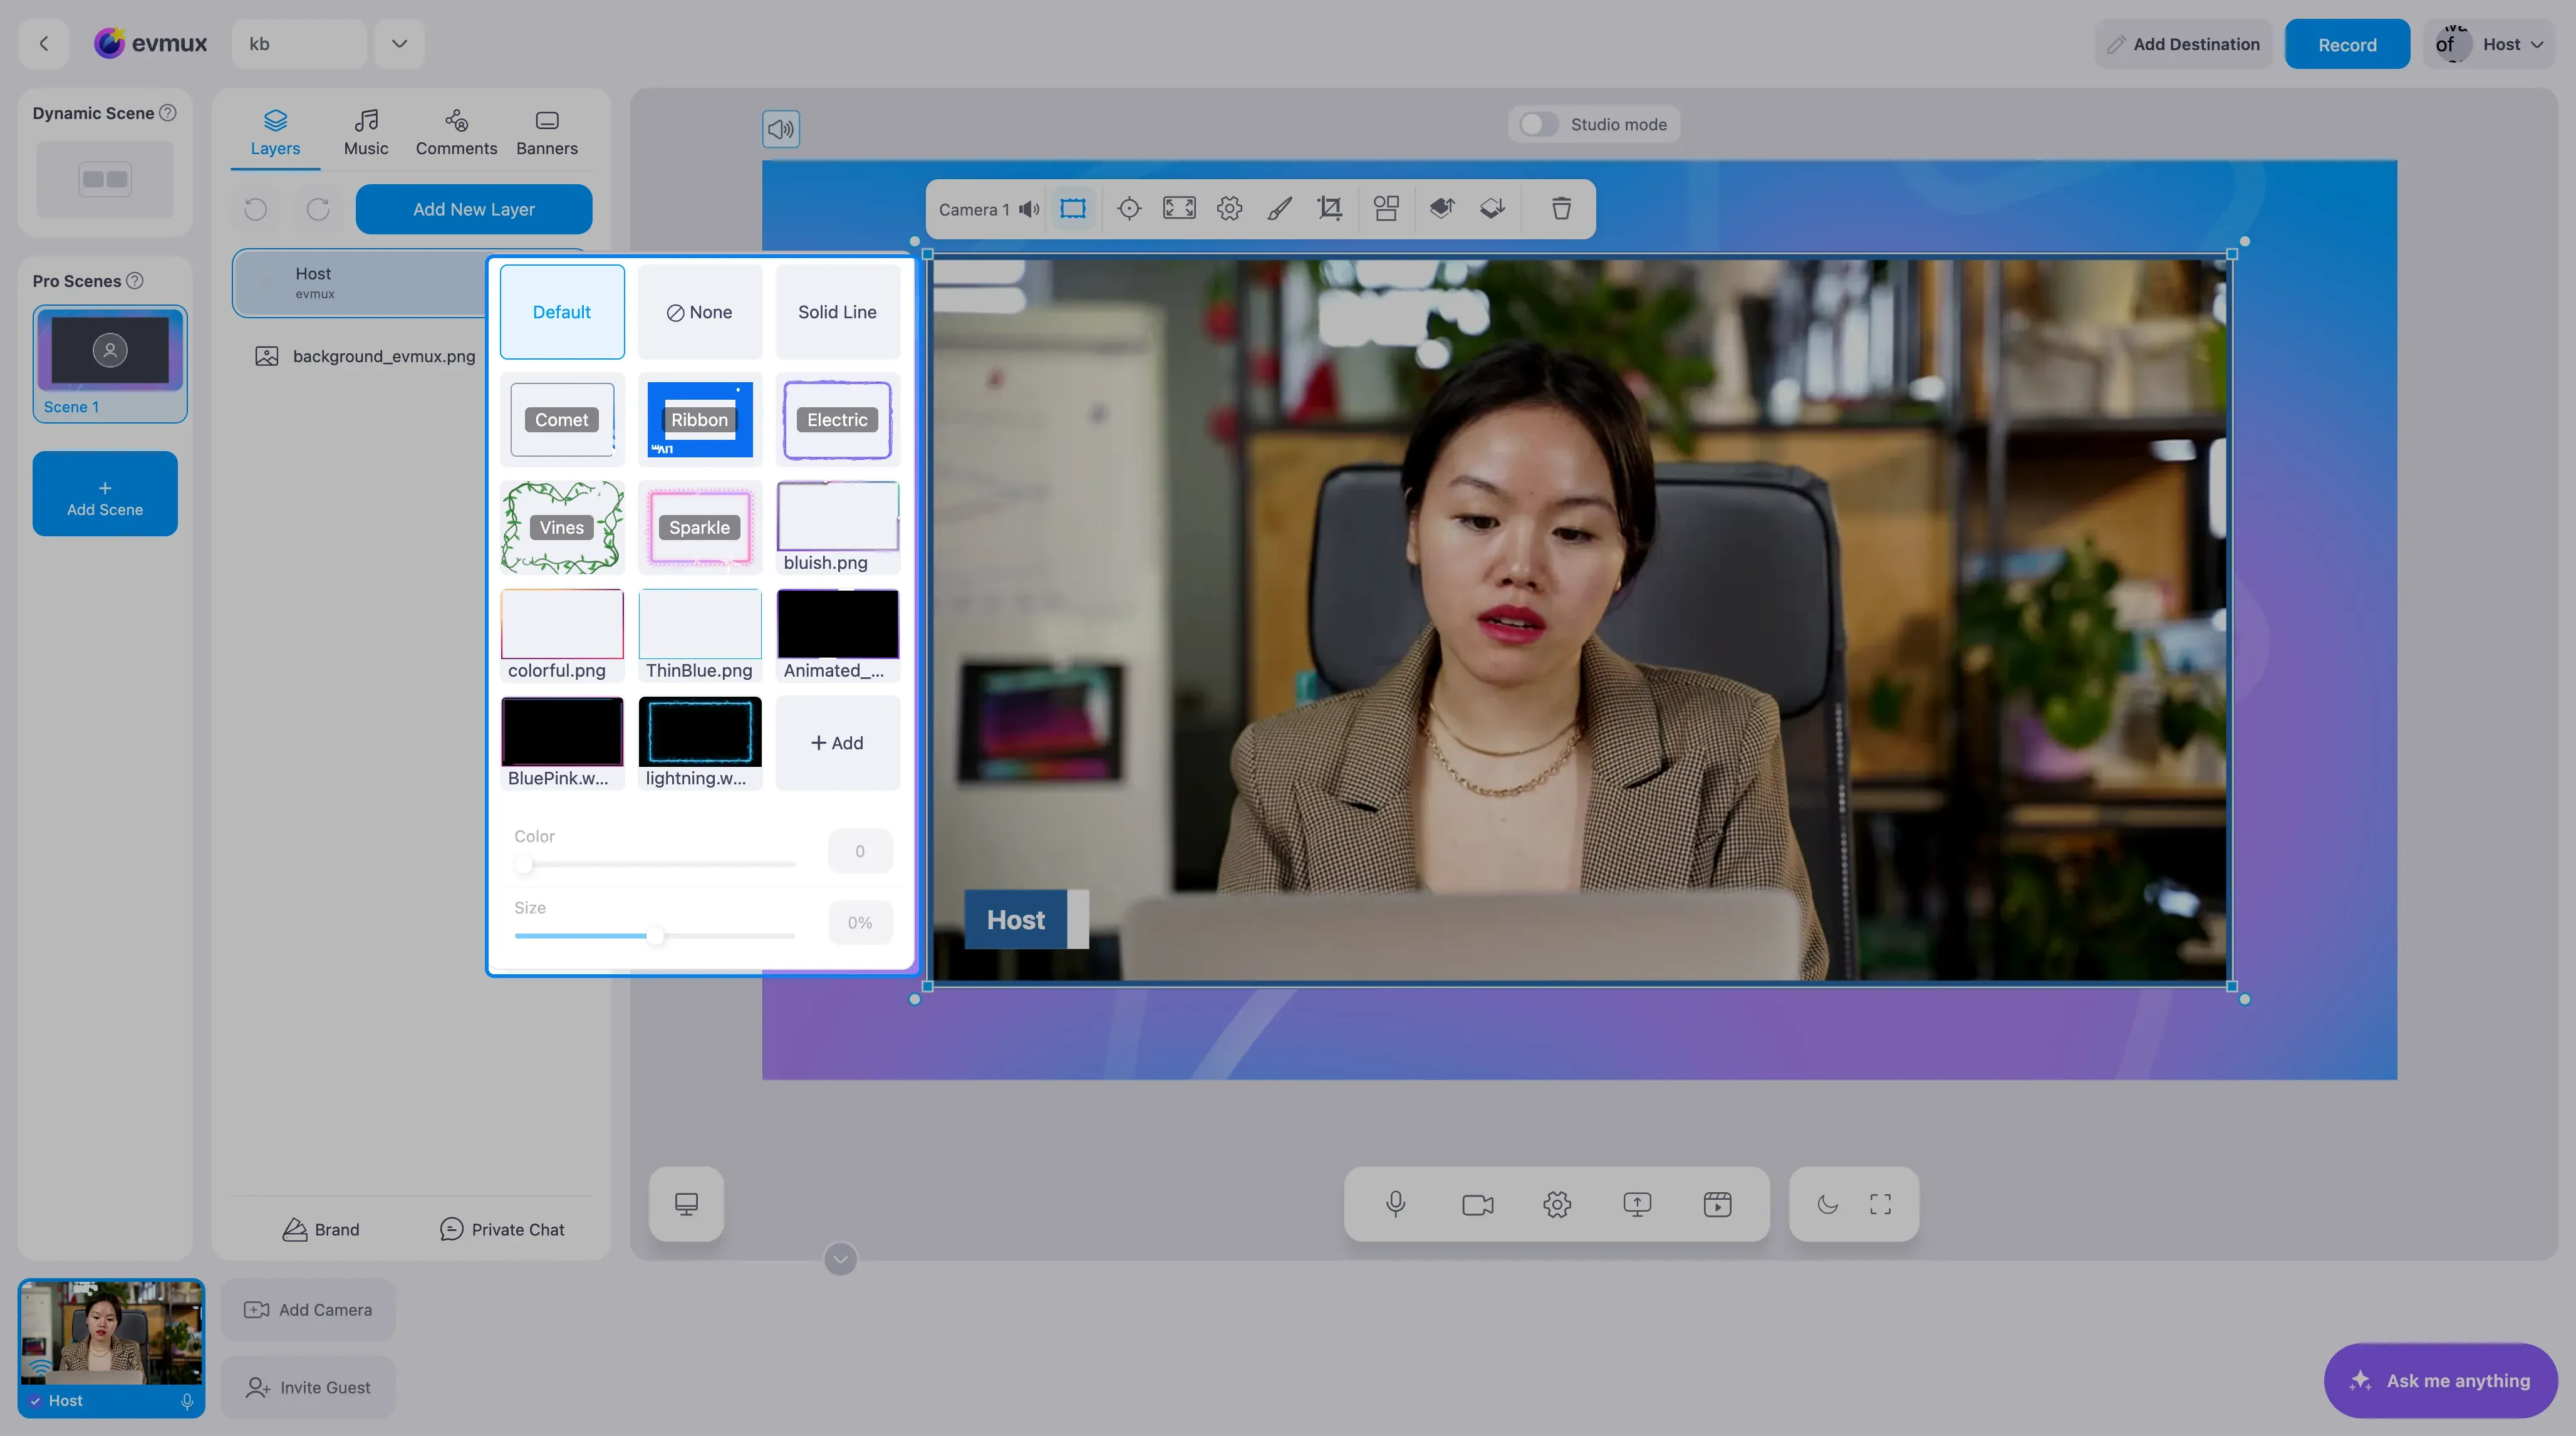Open the dropdown chevron next to kb
This screenshot has height=1436, width=2576.
coord(399,44)
